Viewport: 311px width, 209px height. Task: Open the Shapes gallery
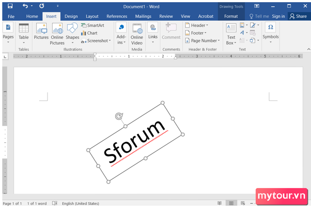pyautogui.click(x=72, y=33)
